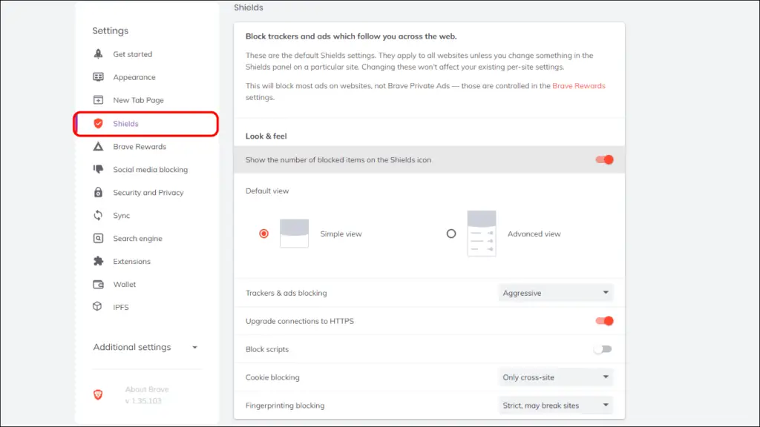
Task: Click the Fingerprinting blocking label text
Action: click(285, 406)
